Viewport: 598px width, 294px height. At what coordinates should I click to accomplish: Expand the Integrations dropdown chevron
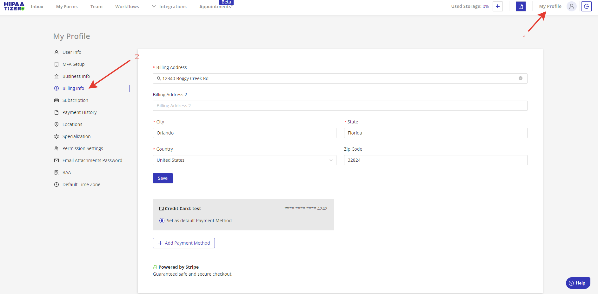tap(154, 6)
